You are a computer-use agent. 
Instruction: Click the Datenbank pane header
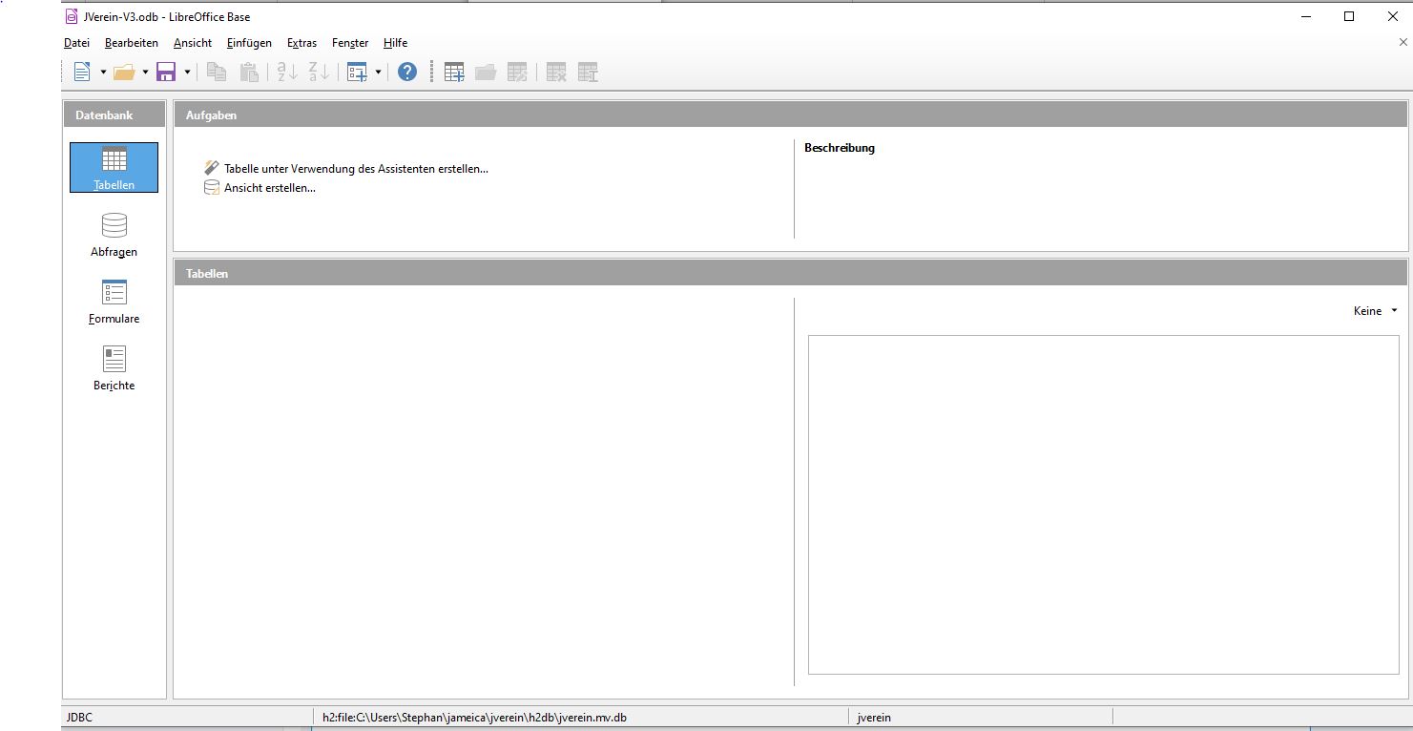(114, 115)
